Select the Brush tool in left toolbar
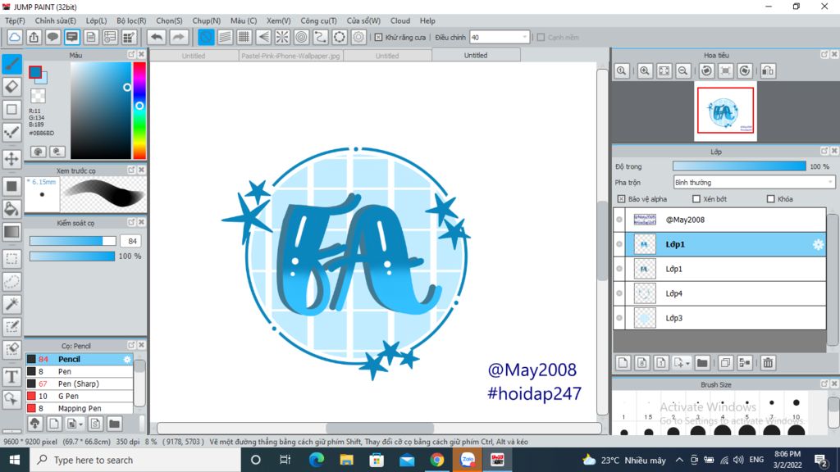This screenshot has height=472, width=840. 11,64
